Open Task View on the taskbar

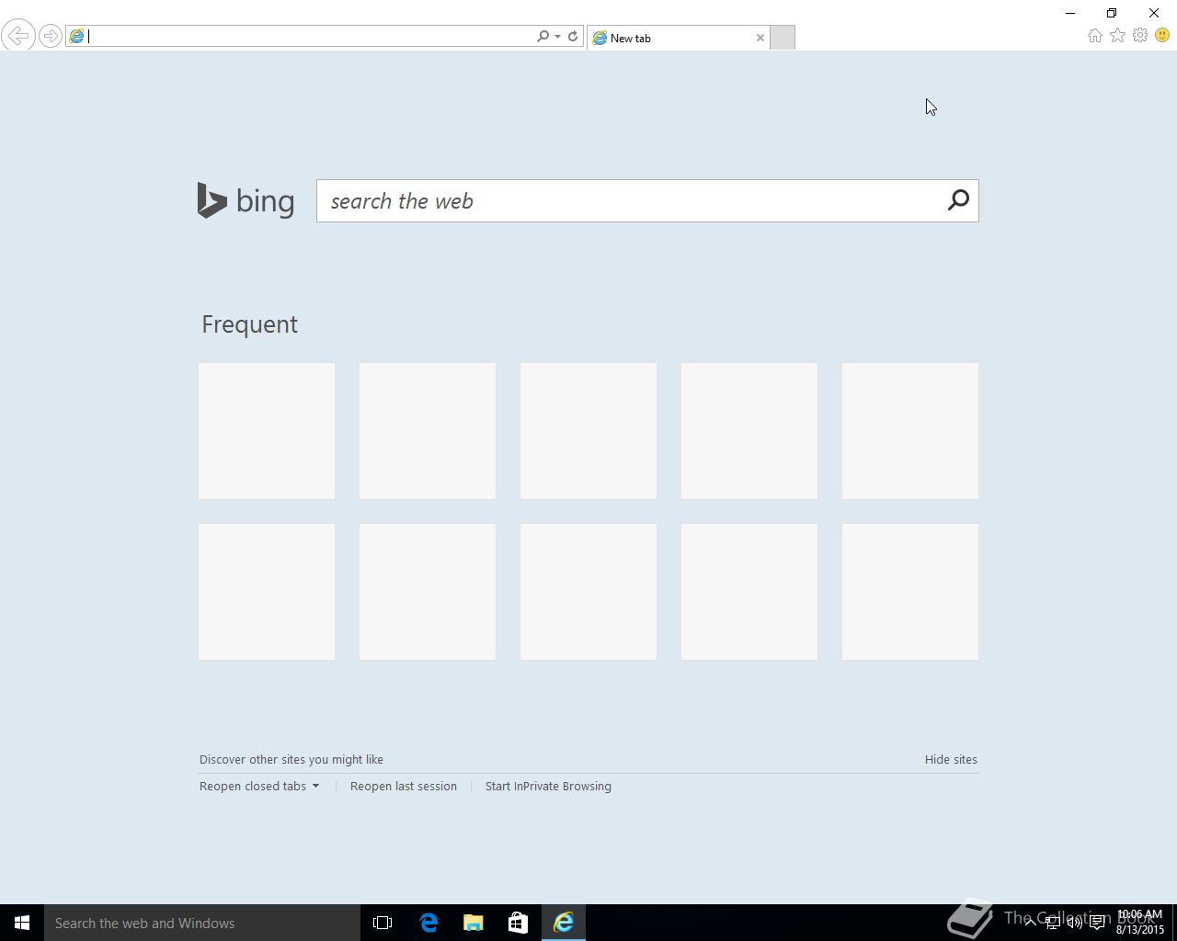point(383,923)
